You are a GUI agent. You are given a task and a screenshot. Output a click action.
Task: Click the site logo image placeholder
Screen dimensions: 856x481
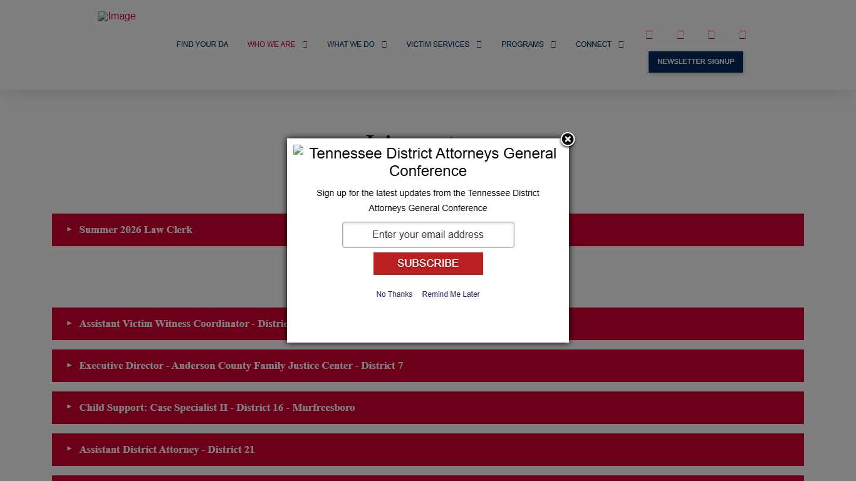(117, 16)
